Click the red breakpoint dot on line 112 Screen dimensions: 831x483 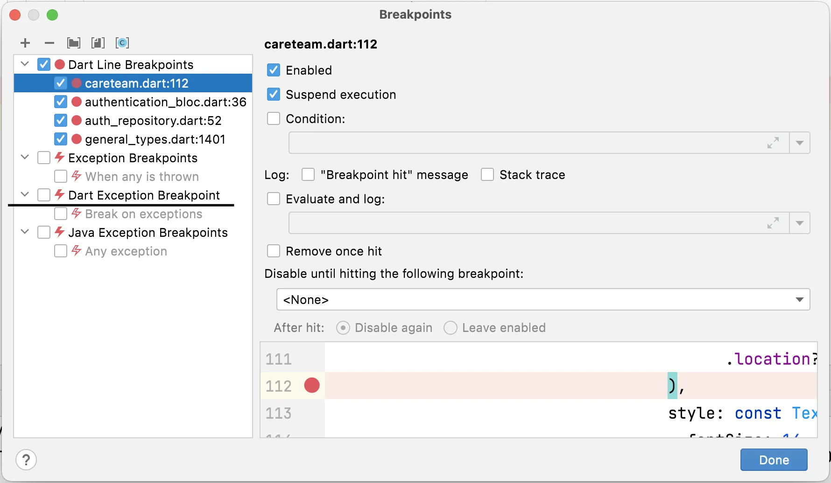[x=312, y=386]
